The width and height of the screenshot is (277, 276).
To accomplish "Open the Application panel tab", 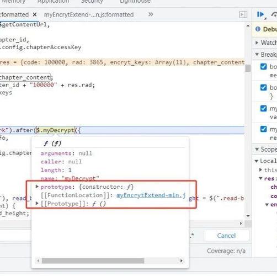I will pos(53,2).
